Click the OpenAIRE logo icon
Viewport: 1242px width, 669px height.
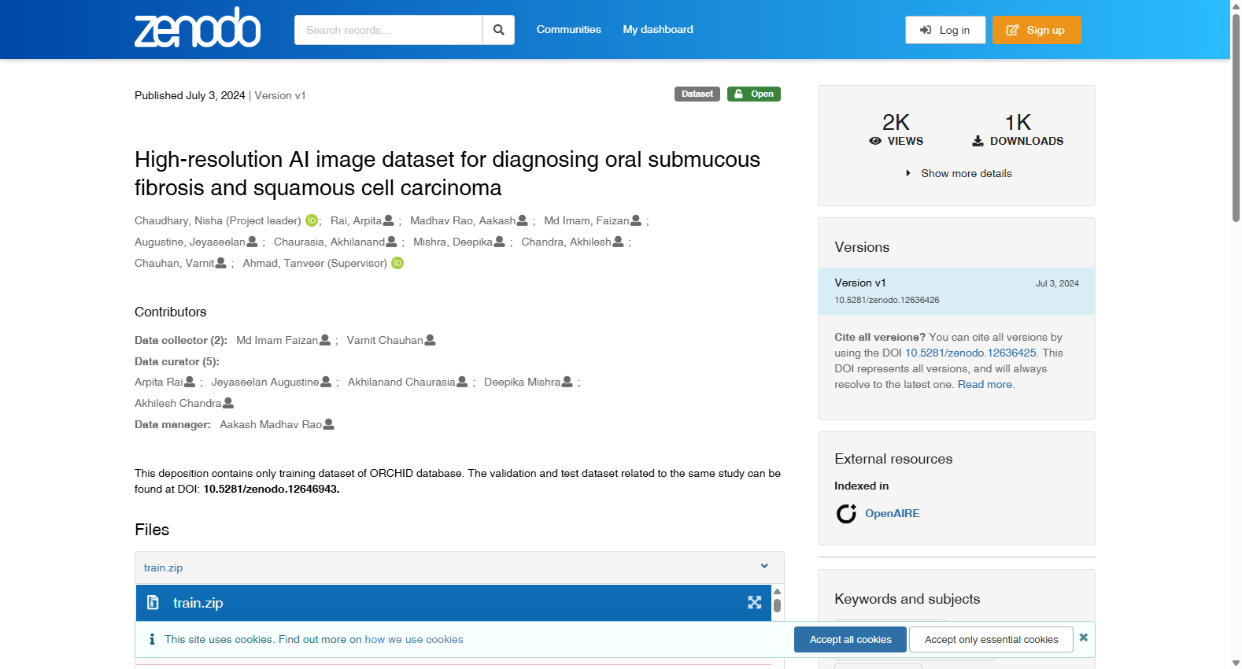tap(846, 514)
